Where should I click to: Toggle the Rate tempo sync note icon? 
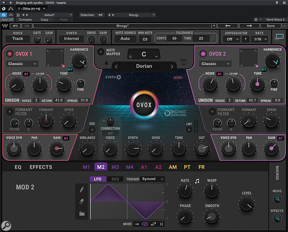coord(197,181)
